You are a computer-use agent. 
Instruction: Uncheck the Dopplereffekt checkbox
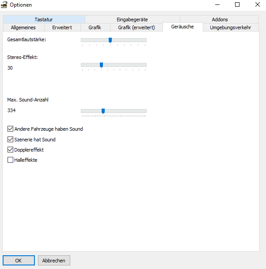(x=11, y=150)
